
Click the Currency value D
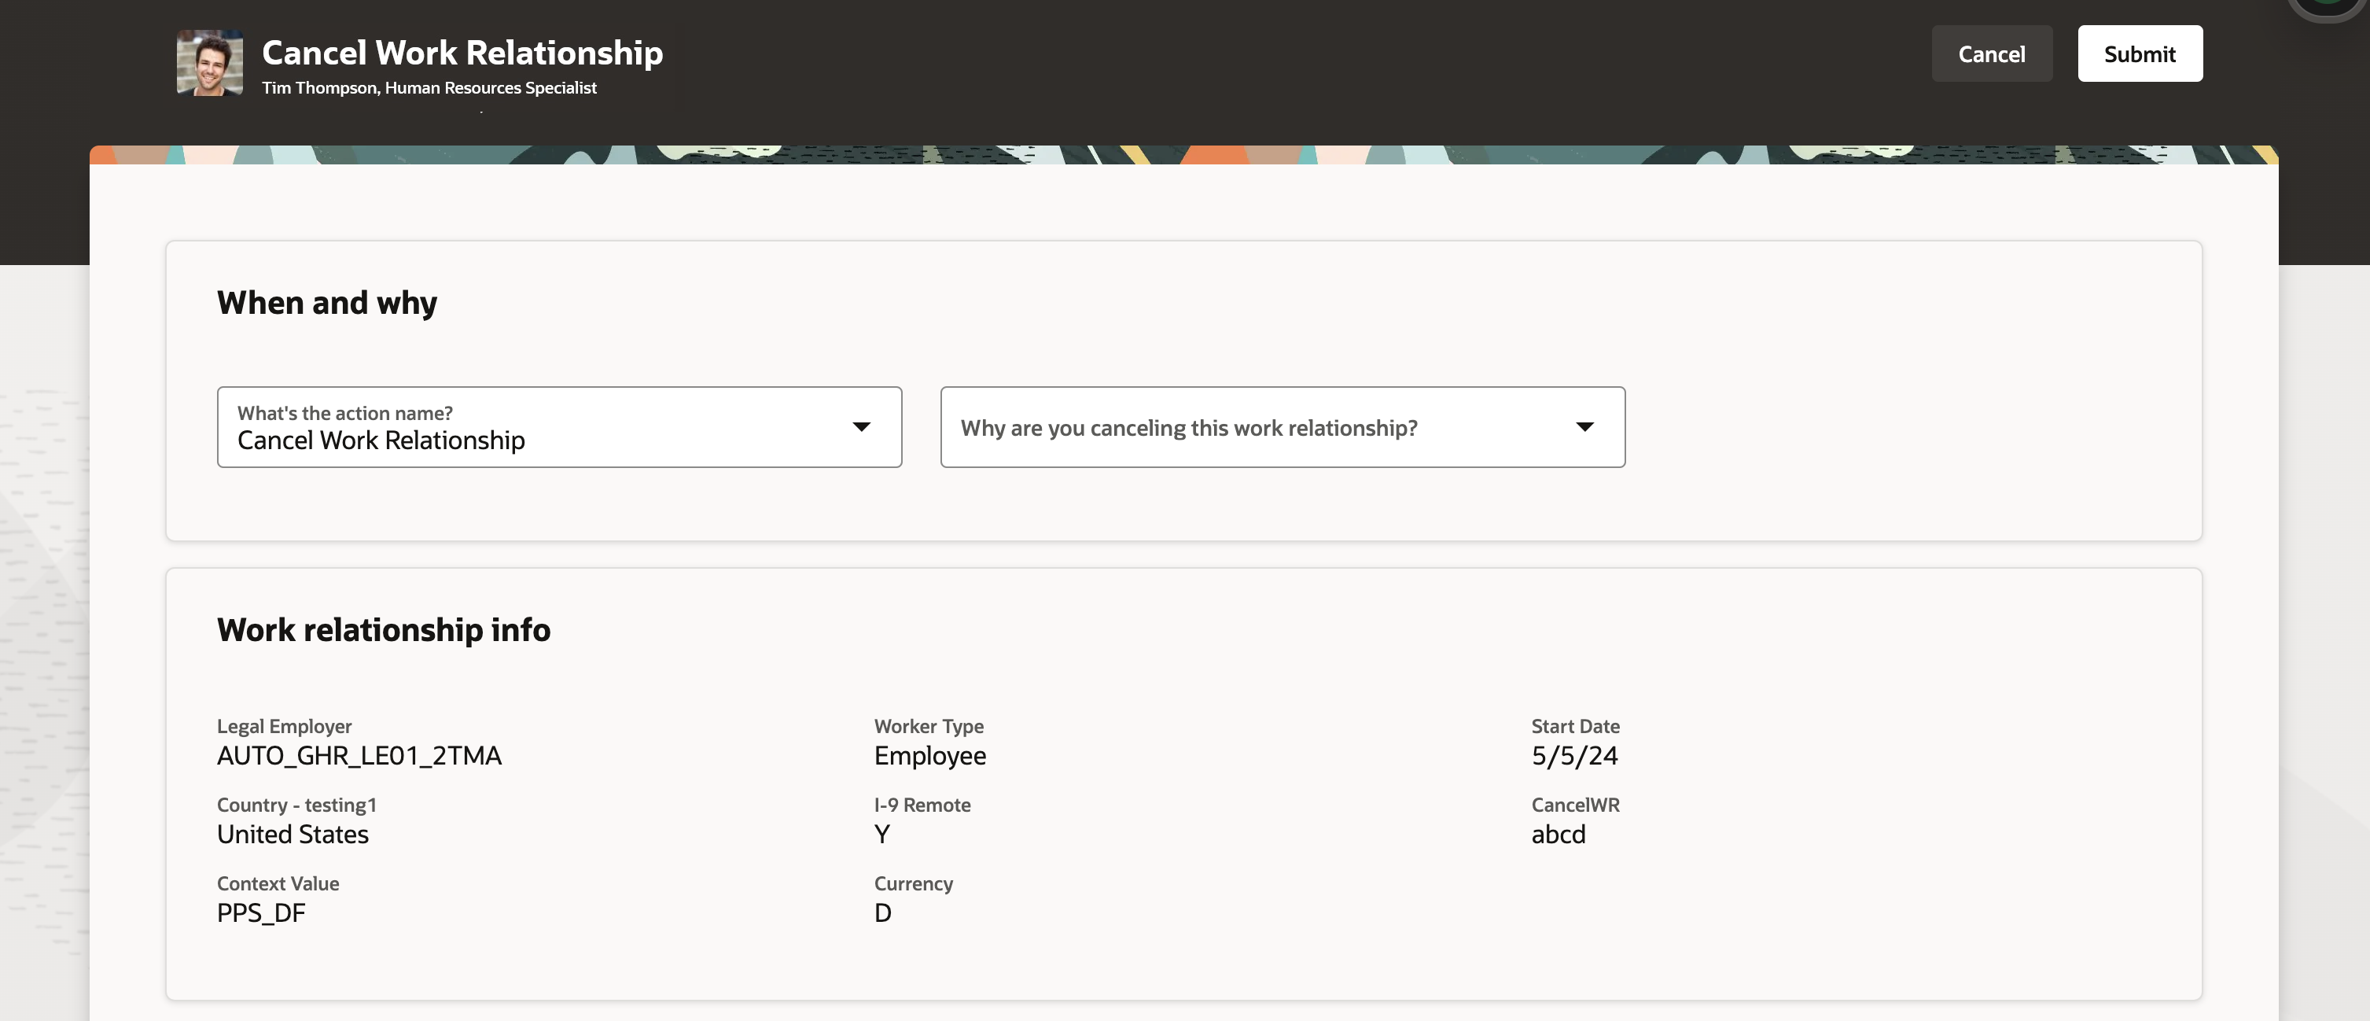tap(882, 913)
